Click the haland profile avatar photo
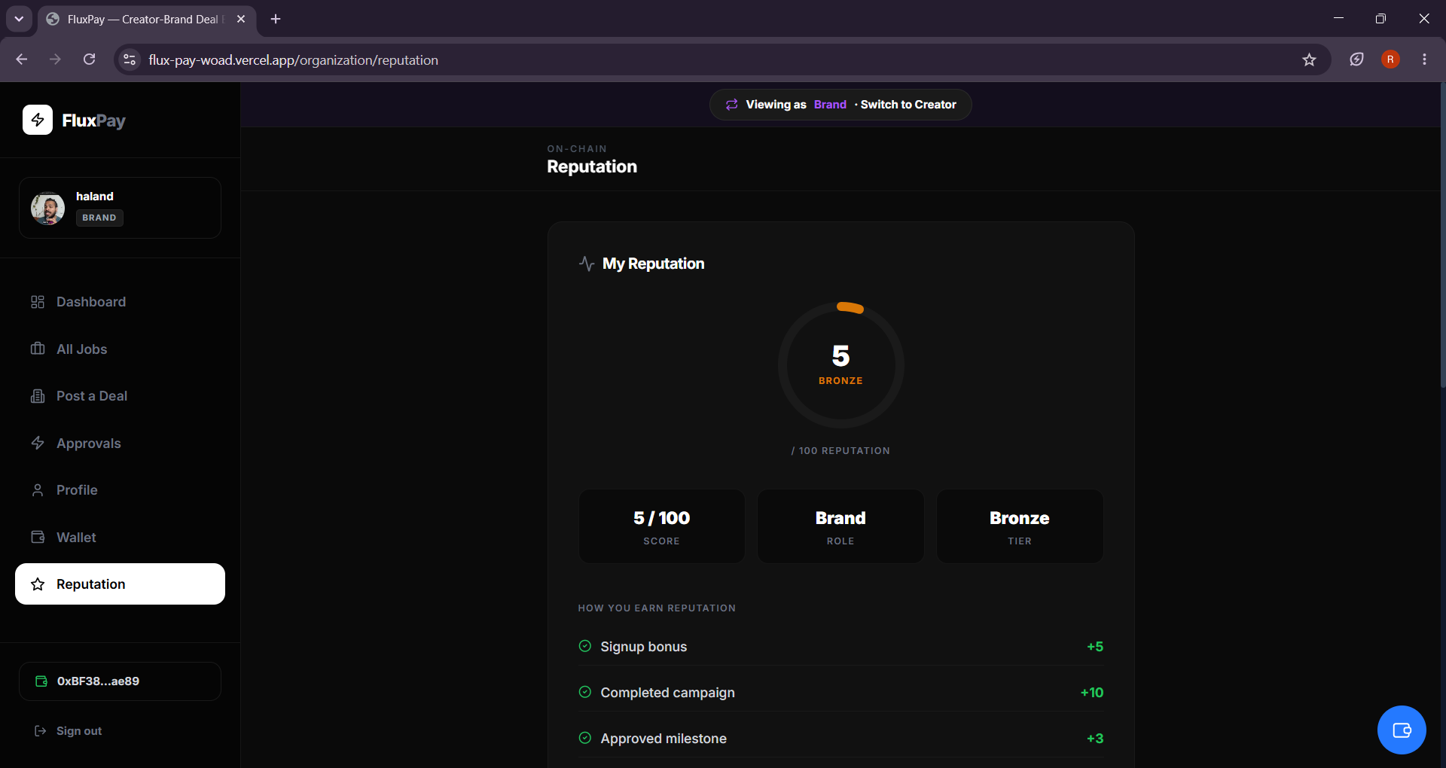This screenshot has width=1446, height=768. tap(47, 208)
